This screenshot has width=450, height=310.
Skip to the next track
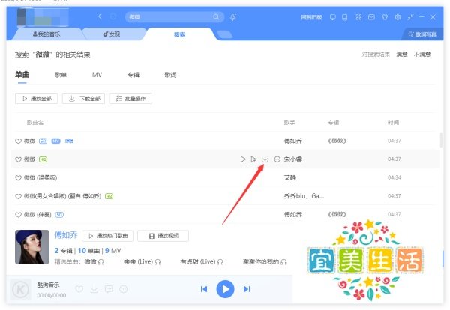click(247, 289)
